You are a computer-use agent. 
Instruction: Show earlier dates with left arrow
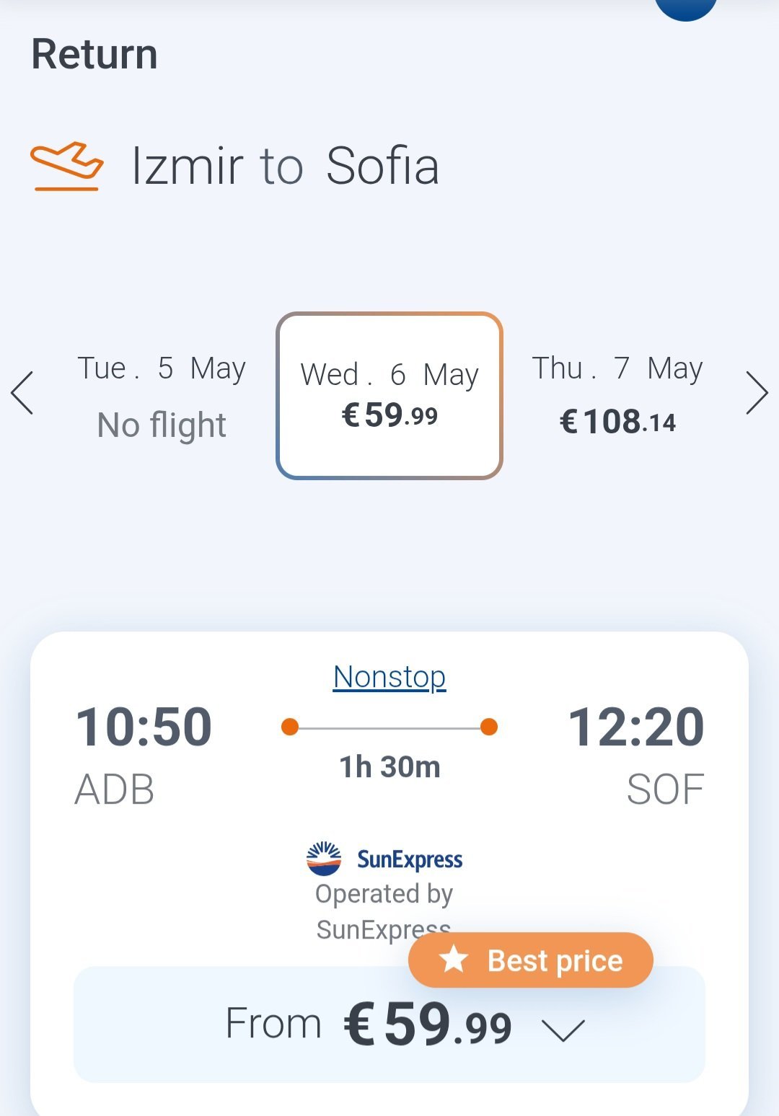22,393
